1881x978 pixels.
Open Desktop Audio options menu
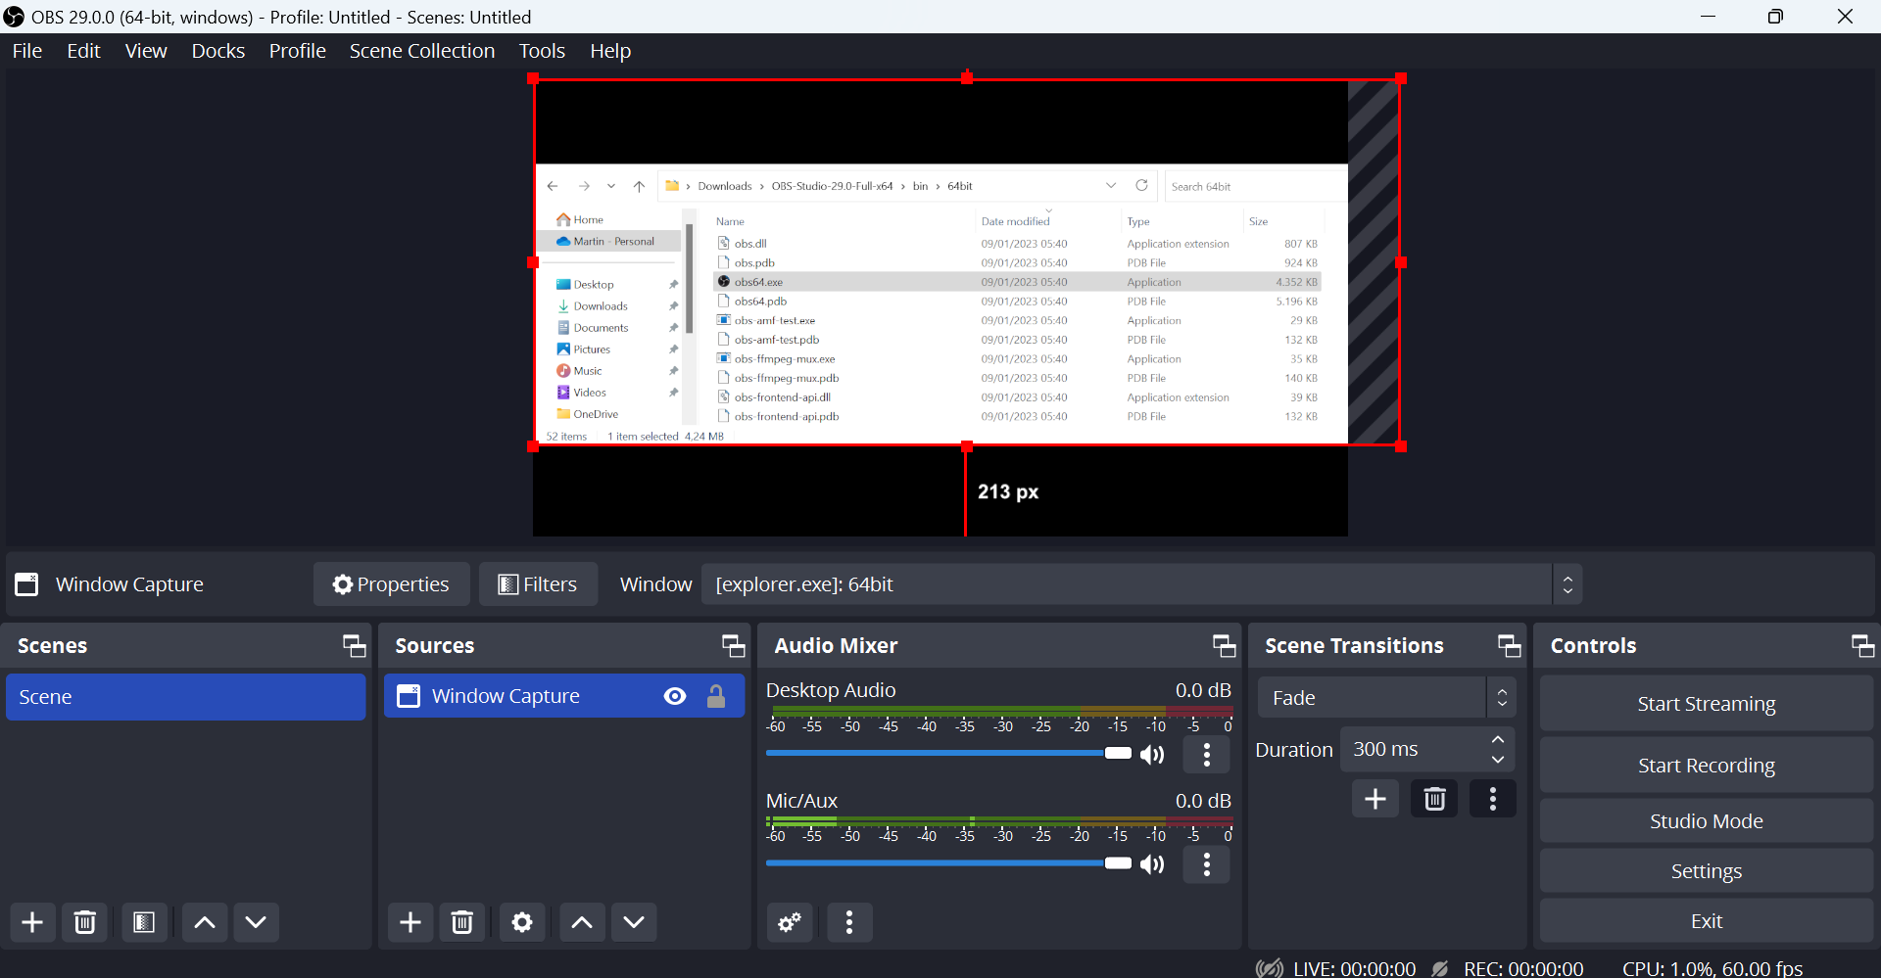[1207, 754]
